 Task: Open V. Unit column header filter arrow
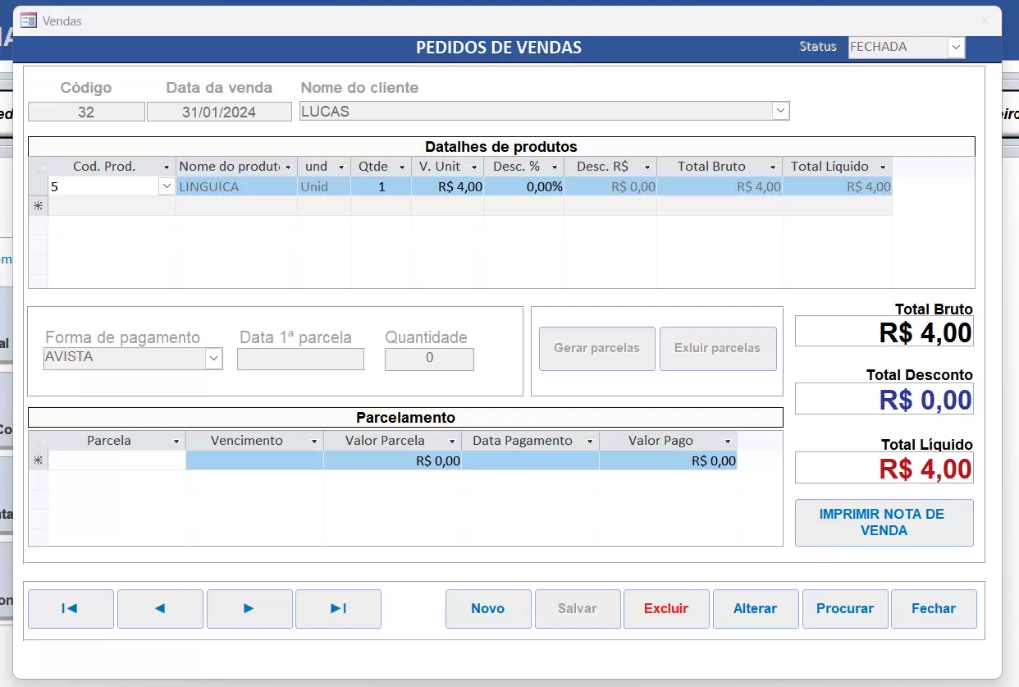[474, 167]
